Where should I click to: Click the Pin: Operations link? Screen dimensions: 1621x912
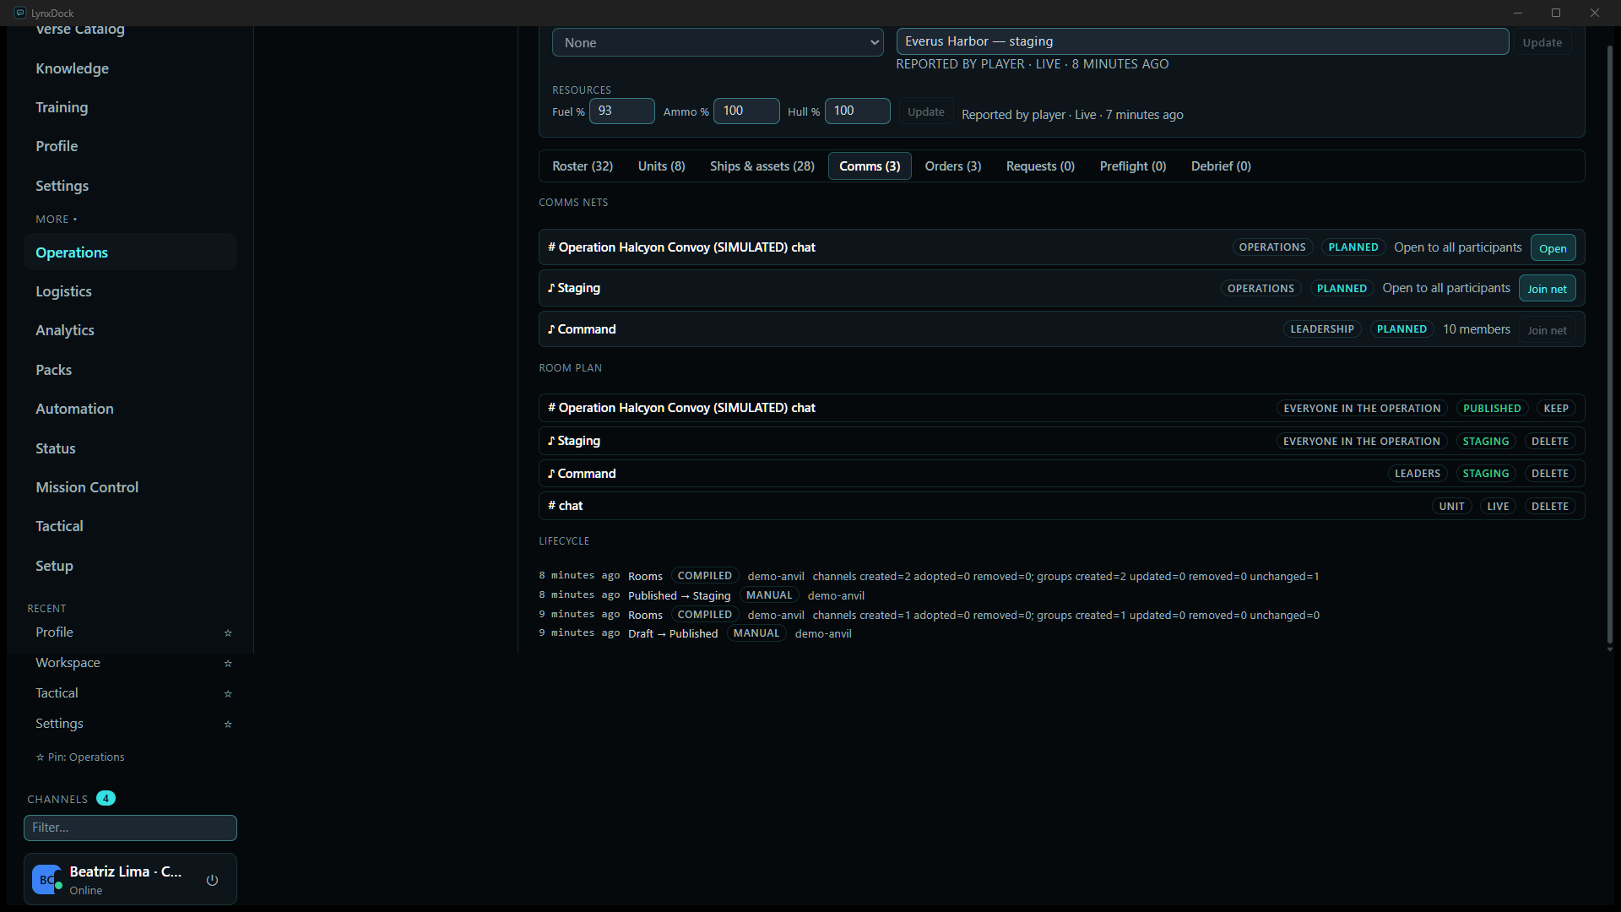(x=80, y=757)
